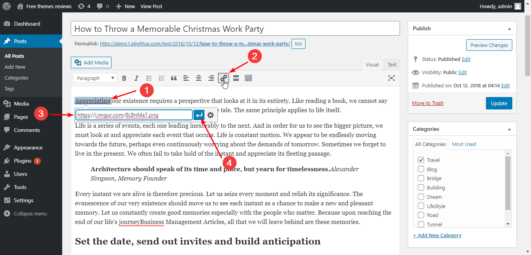Open Categories submenu under Posts

[x=16, y=78]
